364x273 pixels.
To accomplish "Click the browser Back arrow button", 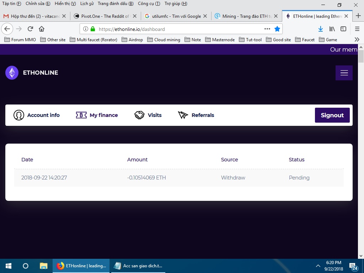I will click(7, 29).
